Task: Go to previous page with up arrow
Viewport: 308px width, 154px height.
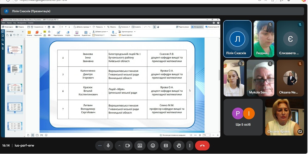Action: (x=66, y=27)
